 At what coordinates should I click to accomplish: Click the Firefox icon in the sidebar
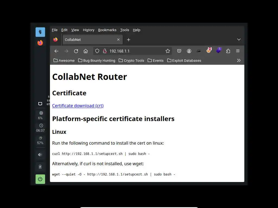coord(40,43)
